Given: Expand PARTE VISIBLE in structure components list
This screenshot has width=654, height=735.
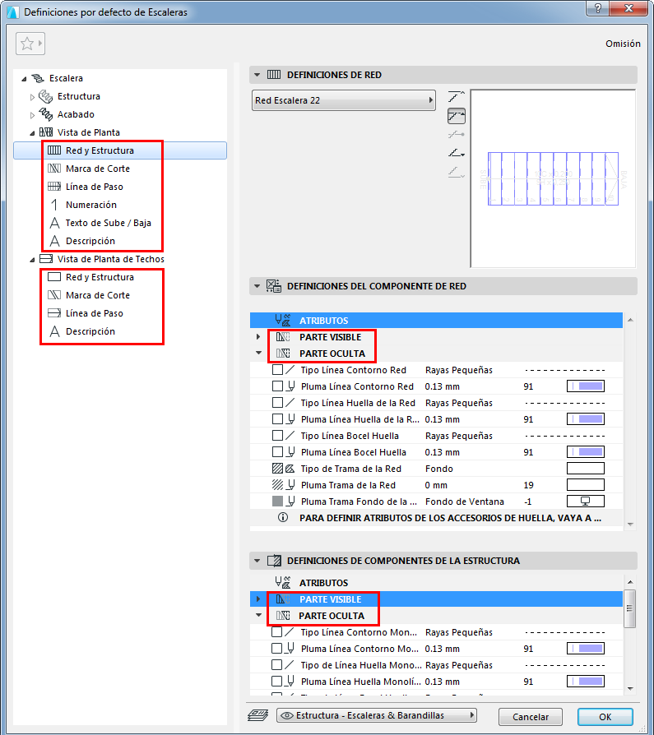Looking at the screenshot, I should click(258, 599).
